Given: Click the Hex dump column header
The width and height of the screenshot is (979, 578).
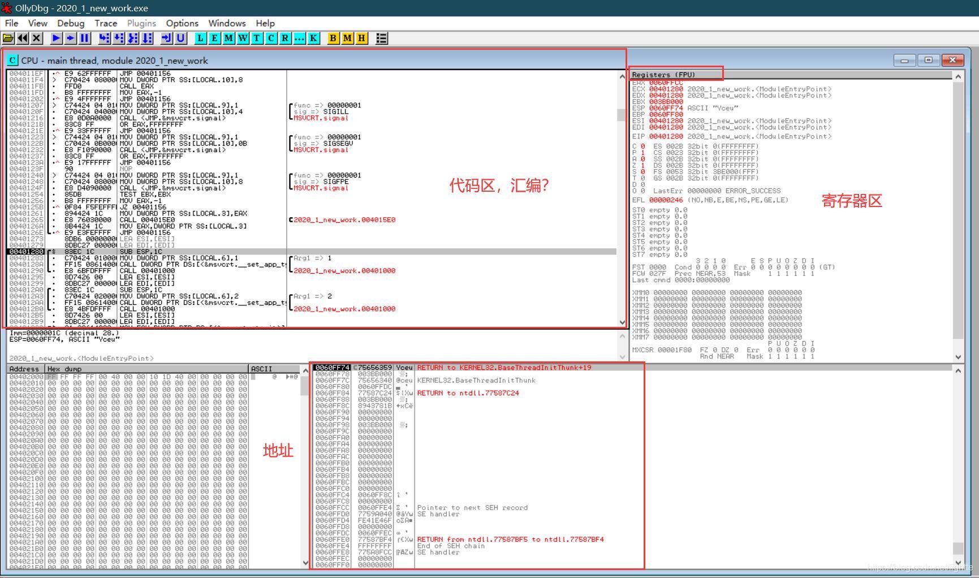Looking at the screenshot, I should coord(147,369).
